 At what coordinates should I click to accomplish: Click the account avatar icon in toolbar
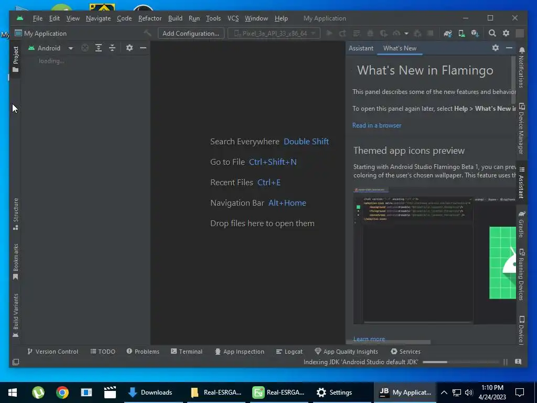click(520, 33)
